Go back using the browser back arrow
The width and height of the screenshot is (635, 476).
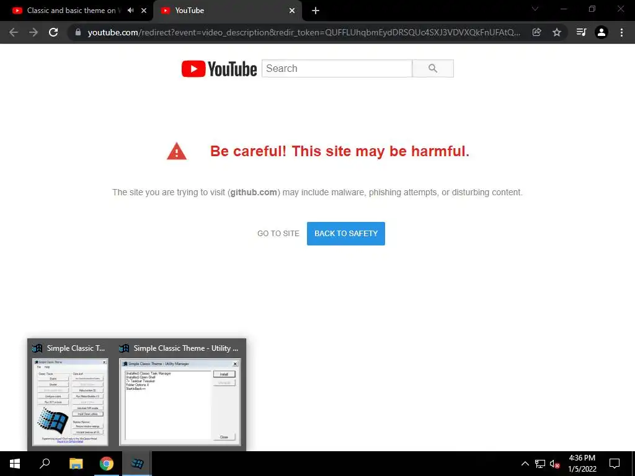pos(14,32)
